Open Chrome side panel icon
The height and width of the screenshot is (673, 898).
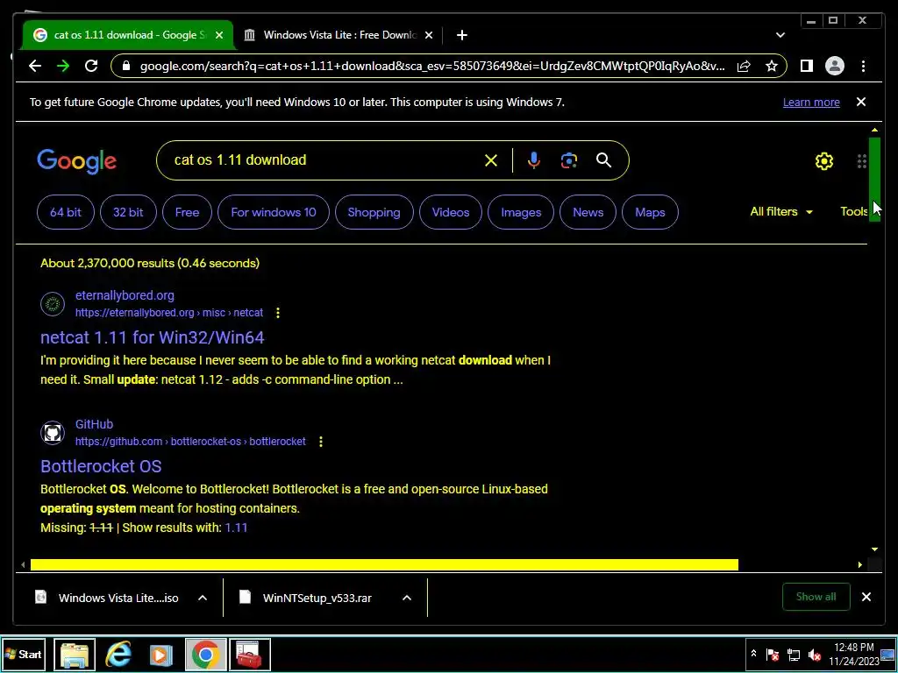pyautogui.click(x=807, y=66)
